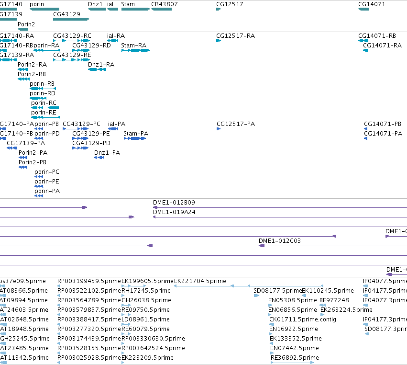The width and height of the screenshot is (407, 365).
Task: Select transcript porin-RE
Action: (46, 117)
